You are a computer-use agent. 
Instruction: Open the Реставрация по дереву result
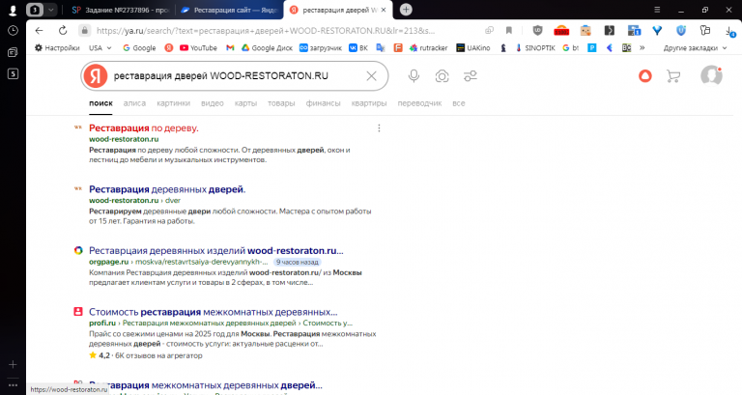coord(144,127)
